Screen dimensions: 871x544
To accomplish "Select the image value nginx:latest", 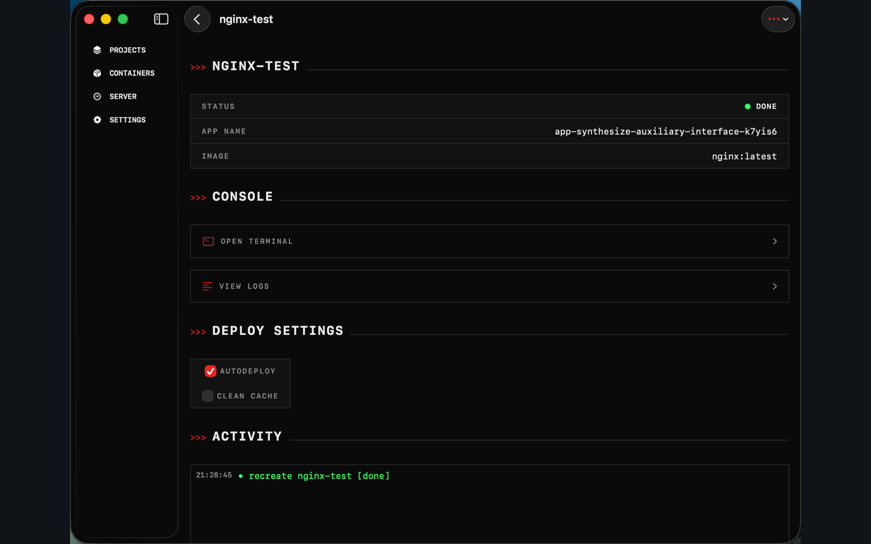I will [x=744, y=156].
